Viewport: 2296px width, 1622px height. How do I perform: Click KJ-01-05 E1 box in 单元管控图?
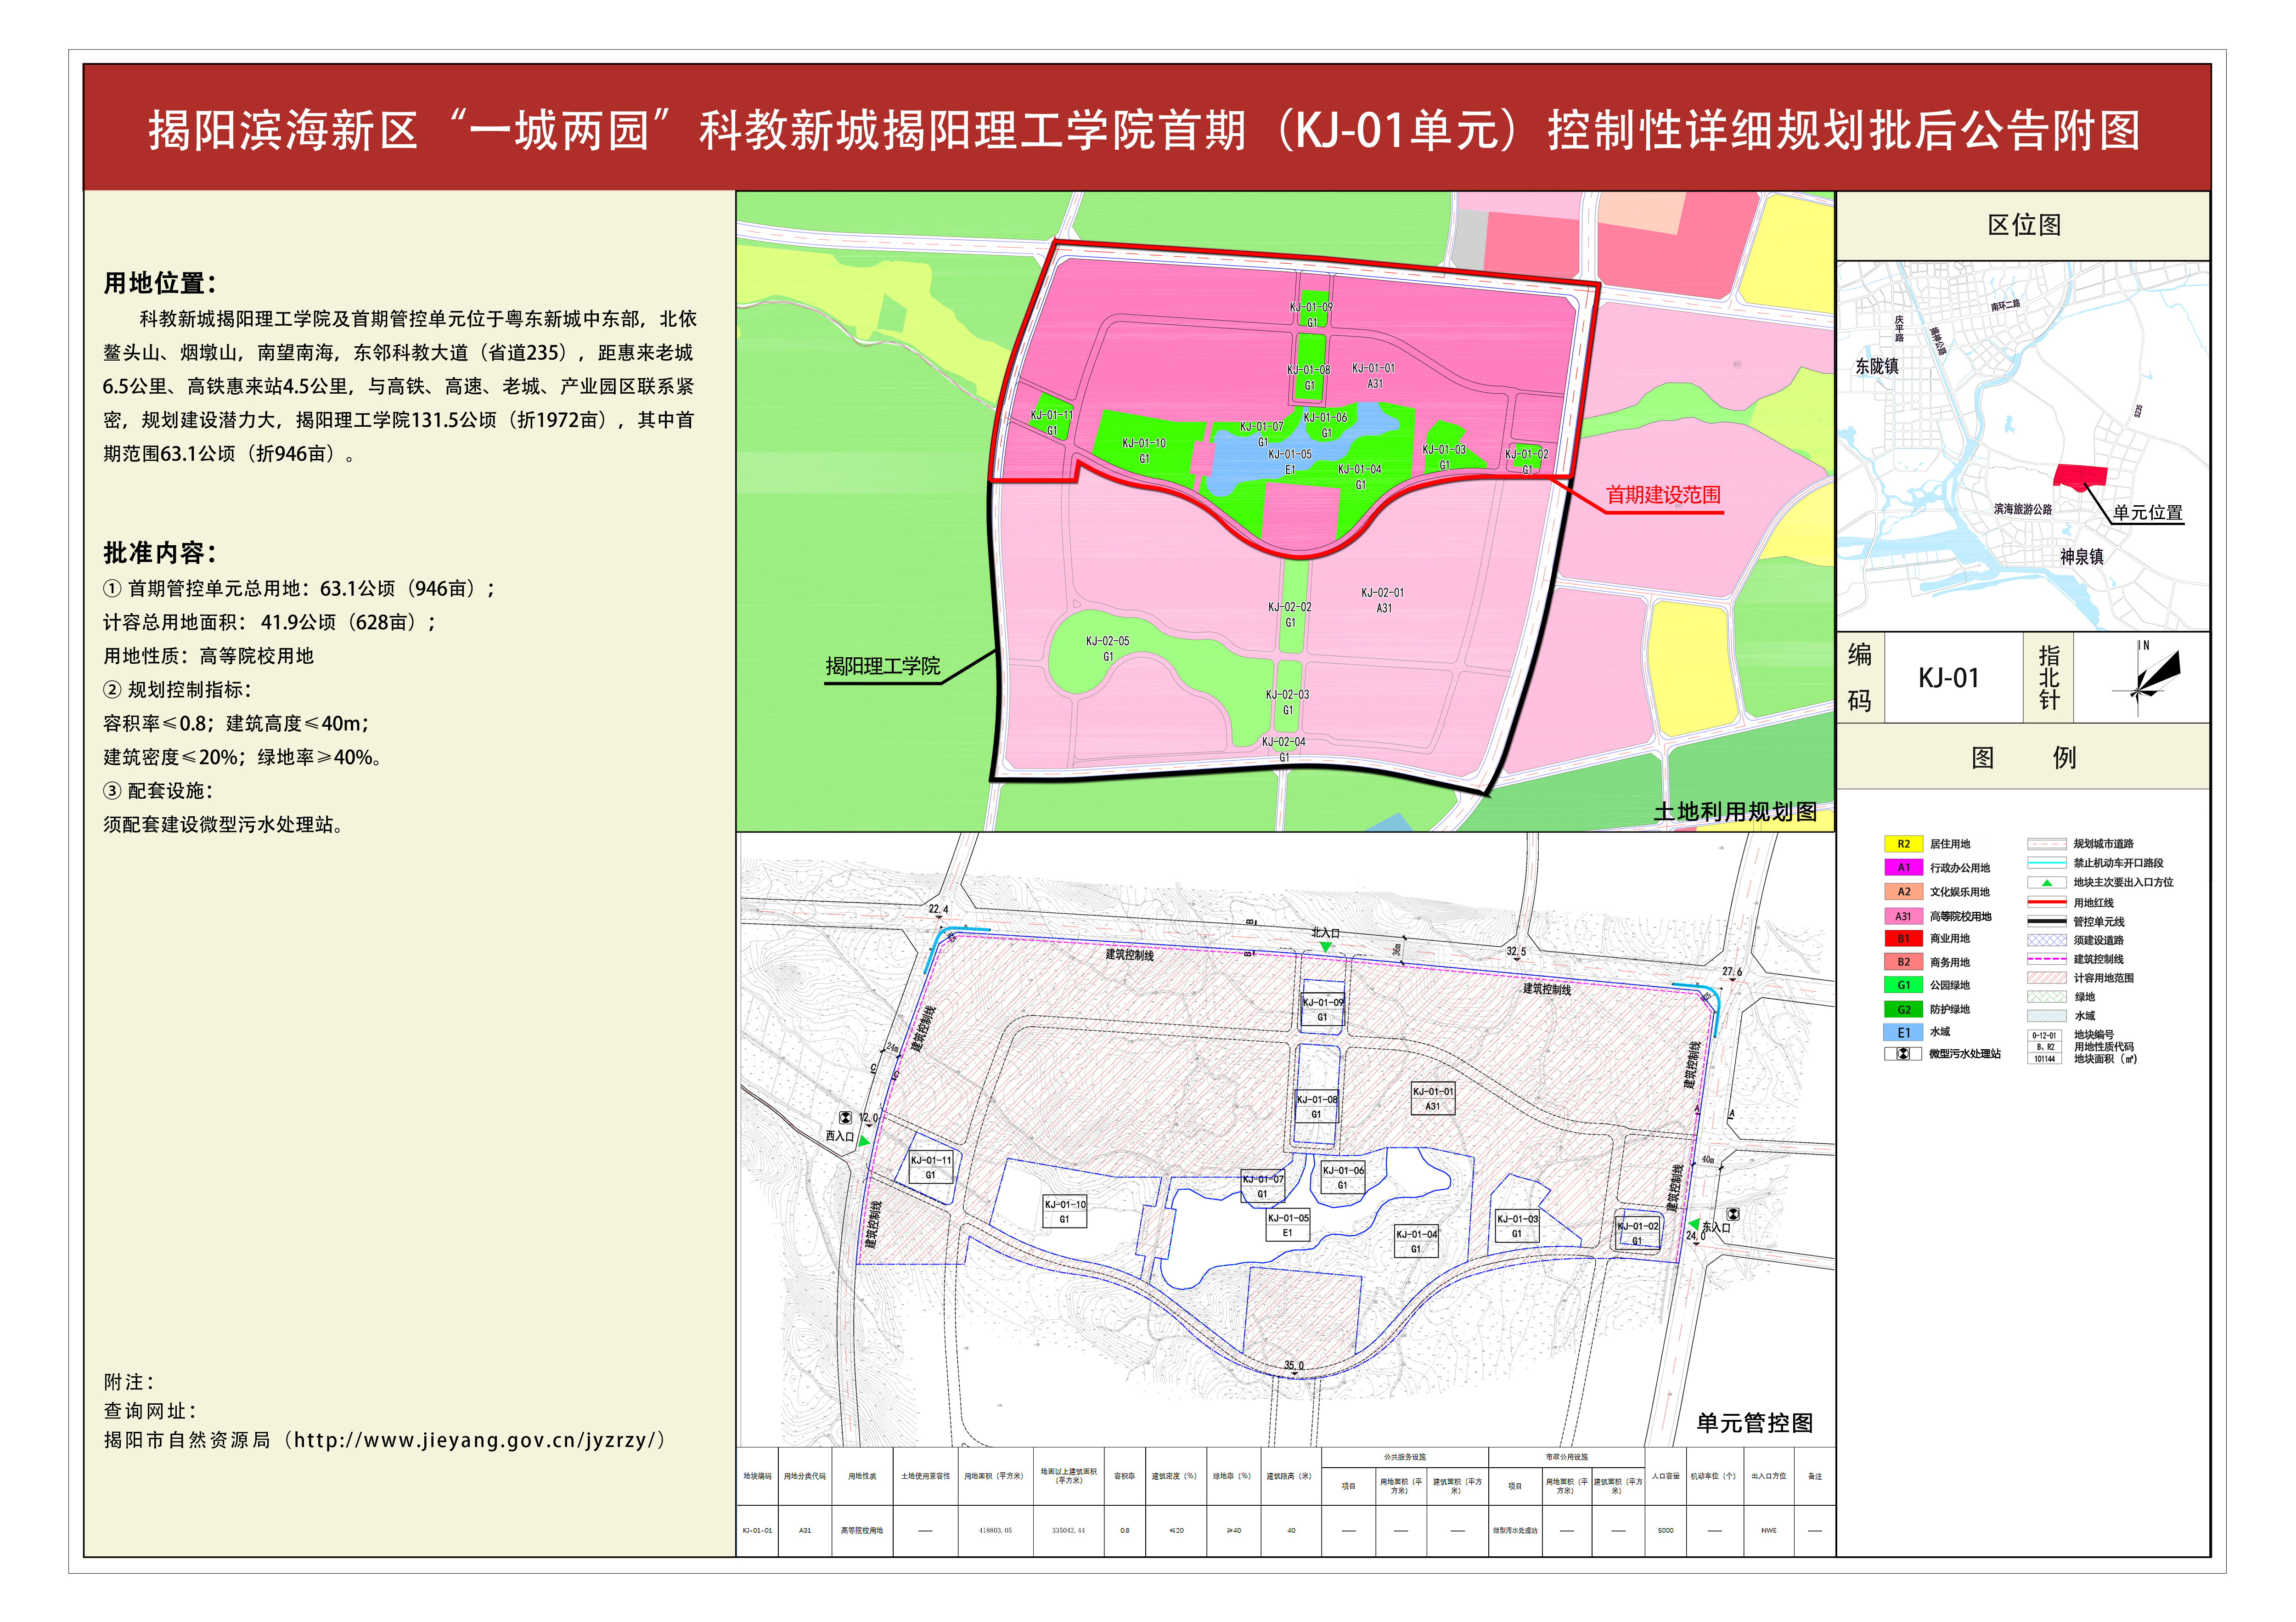[1288, 1226]
